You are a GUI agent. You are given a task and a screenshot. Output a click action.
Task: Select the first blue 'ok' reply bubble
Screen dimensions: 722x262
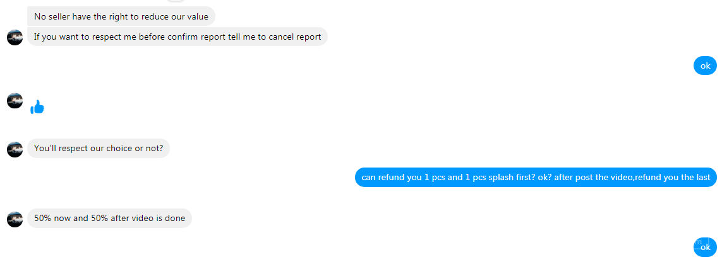click(705, 65)
